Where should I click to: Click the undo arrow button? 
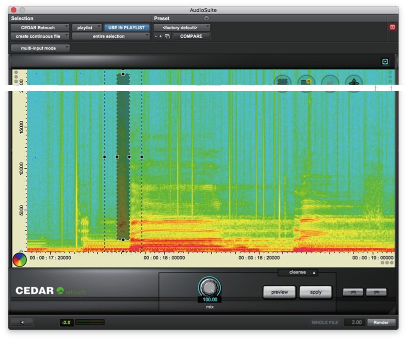click(x=353, y=293)
